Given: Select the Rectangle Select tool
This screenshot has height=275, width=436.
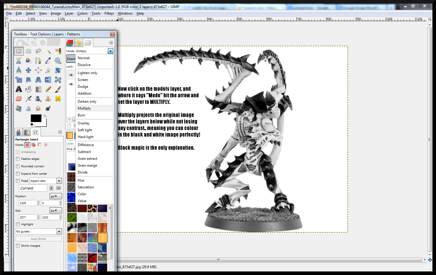Looking at the screenshot, I should tap(19, 51).
